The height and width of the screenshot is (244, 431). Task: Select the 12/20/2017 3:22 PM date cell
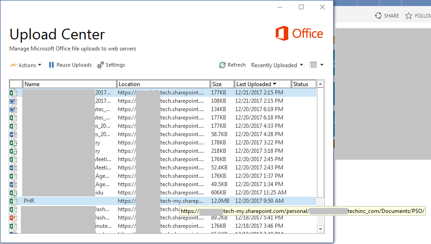(259, 143)
